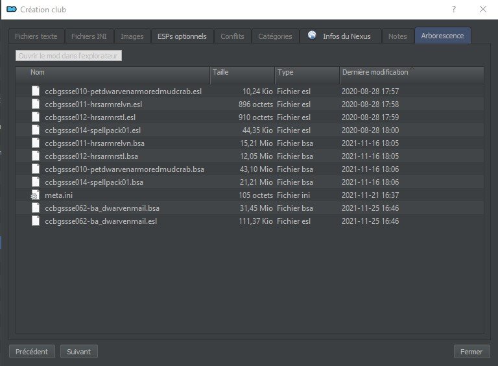The height and width of the screenshot is (366, 498).
Task: Select the meta.ini file name
Action: 59,195
